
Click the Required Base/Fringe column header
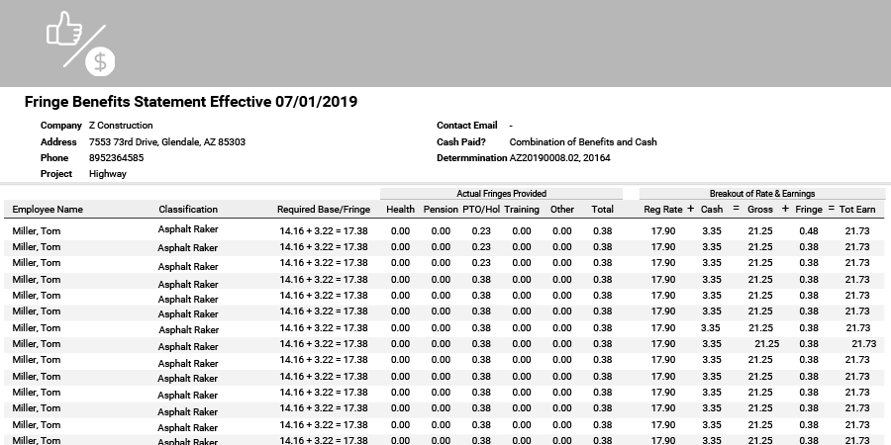click(x=323, y=210)
